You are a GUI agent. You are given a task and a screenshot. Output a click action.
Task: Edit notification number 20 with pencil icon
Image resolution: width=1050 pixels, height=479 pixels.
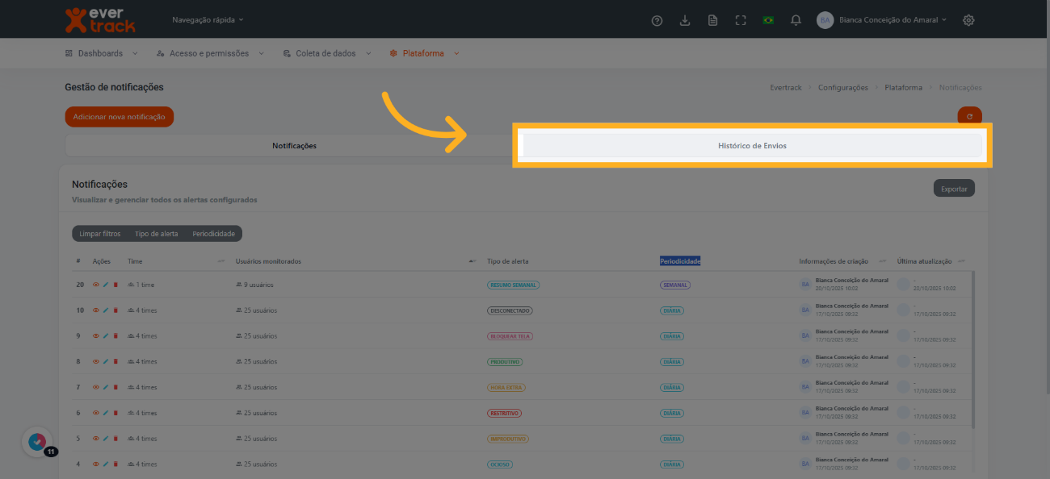(106, 285)
